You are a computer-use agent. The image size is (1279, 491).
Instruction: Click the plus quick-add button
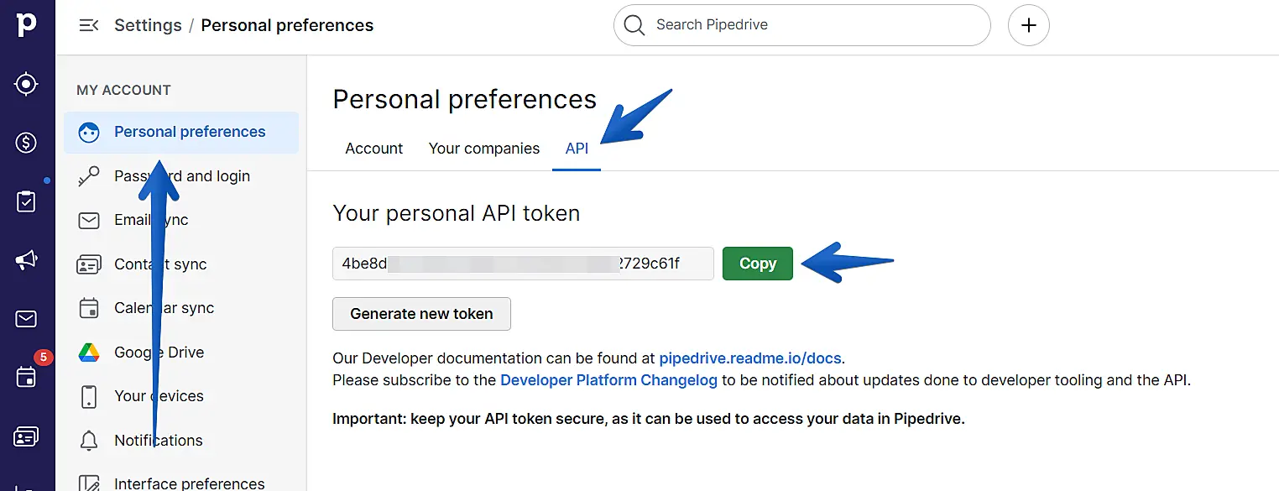1028,25
